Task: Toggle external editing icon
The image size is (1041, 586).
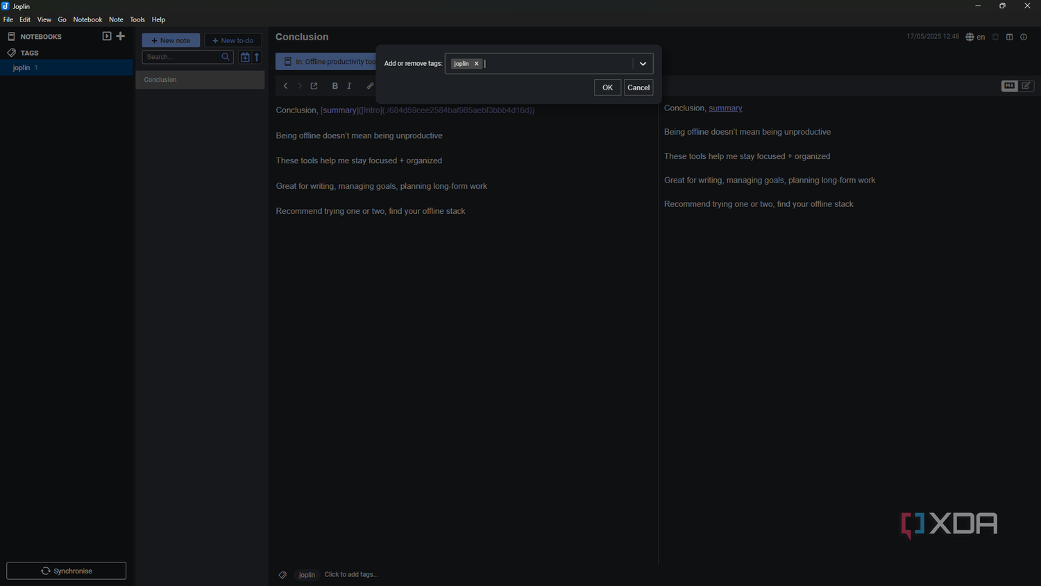Action: coord(314,86)
